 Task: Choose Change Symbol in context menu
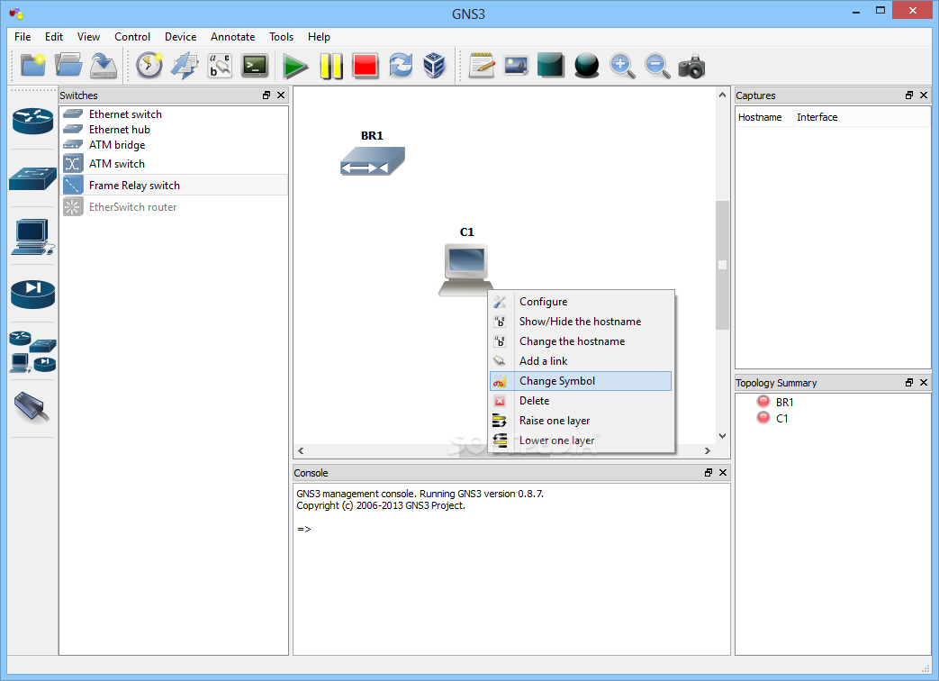[x=581, y=381]
